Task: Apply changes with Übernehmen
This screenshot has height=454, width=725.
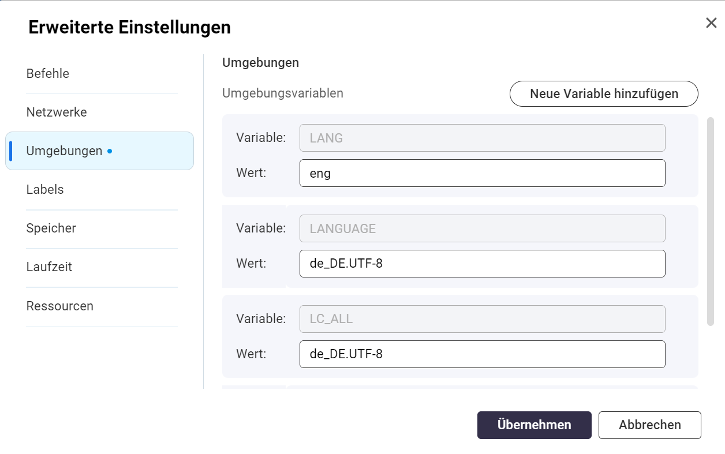Action: click(534, 425)
